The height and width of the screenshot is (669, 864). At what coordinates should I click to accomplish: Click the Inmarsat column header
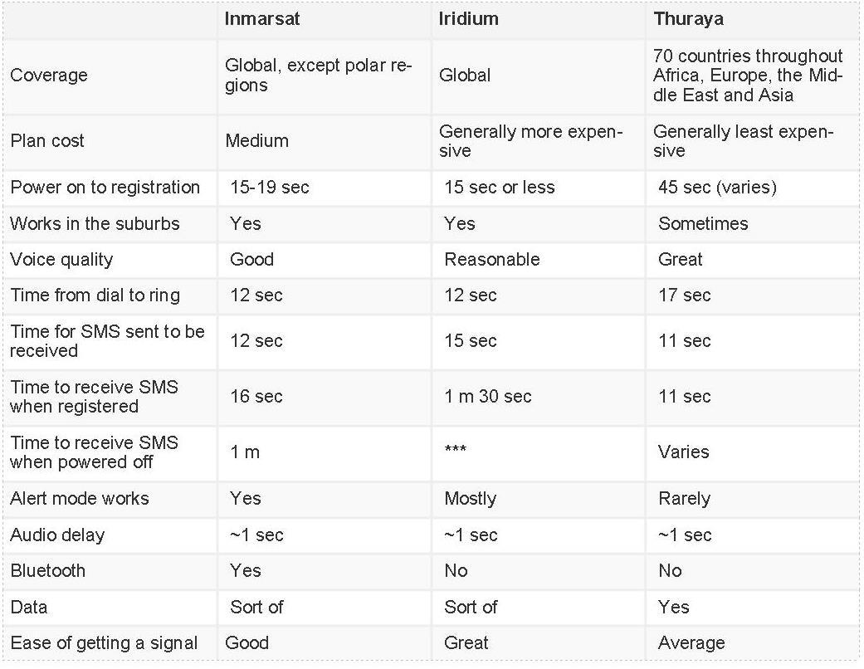(261, 18)
